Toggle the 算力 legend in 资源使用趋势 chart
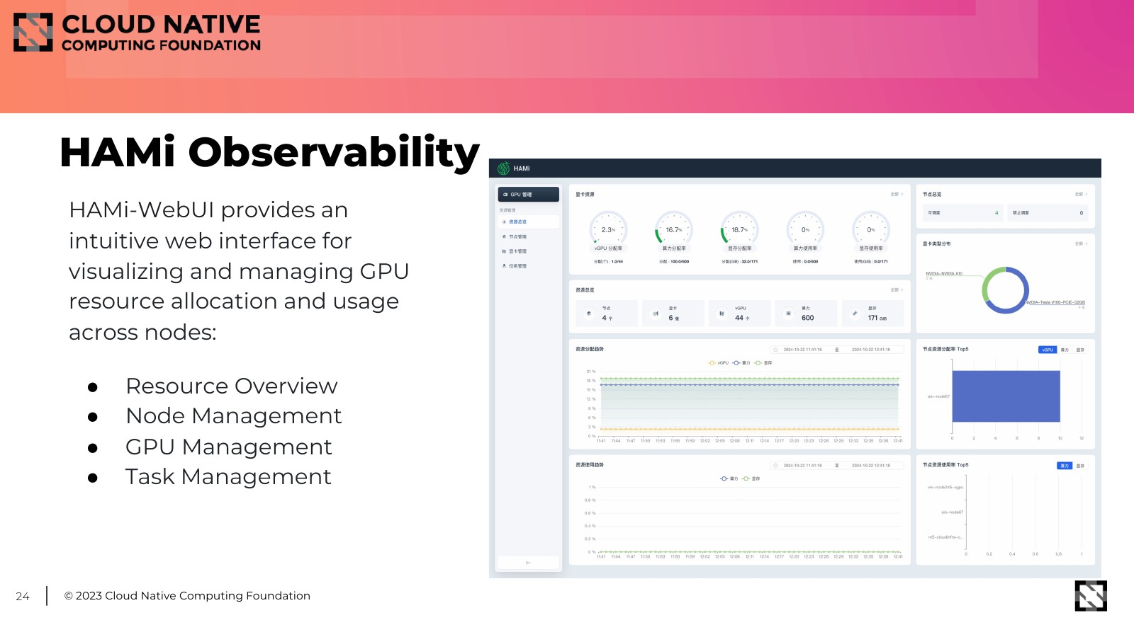 point(729,479)
